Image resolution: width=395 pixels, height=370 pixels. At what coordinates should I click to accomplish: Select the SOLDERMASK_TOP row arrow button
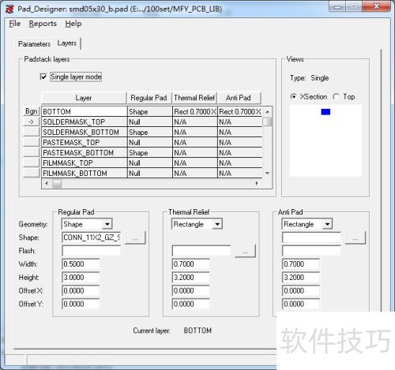32,121
